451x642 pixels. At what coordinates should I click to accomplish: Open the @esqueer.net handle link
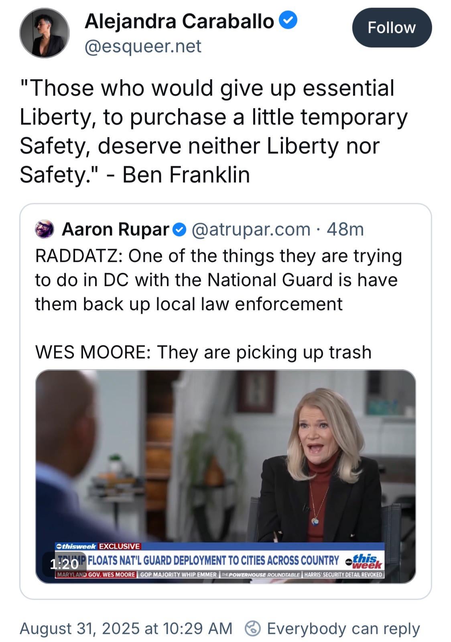(143, 46)
